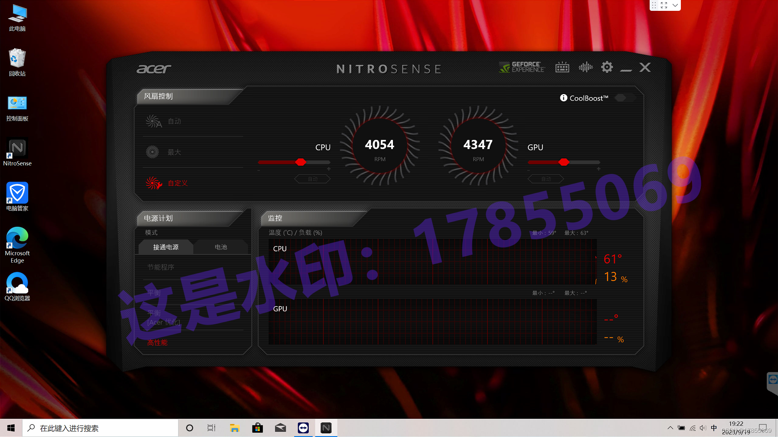Set GPU fan to auto with 自动 button

(x=546, y=179)
